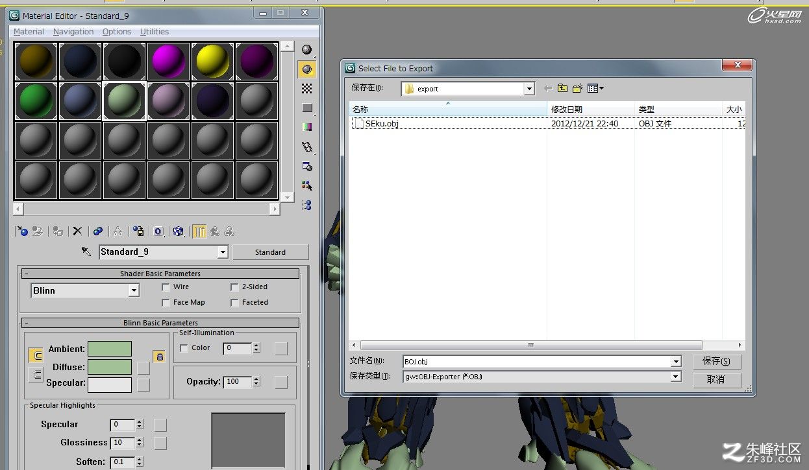The width and height of the screenshot is (809, 470).
Task: Click the Make Material Copy icon
Action: 97,231
